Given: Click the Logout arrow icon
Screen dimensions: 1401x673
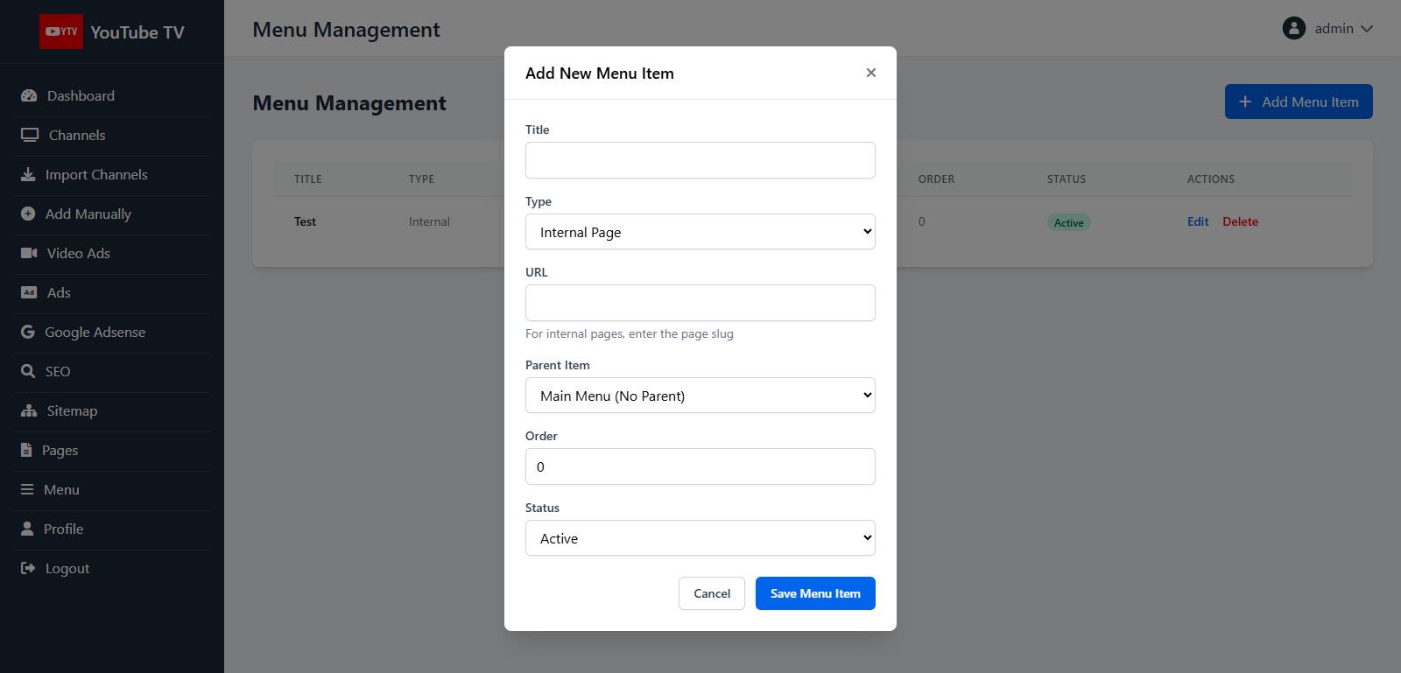Looking at the screenshot, I should (28, 568).
